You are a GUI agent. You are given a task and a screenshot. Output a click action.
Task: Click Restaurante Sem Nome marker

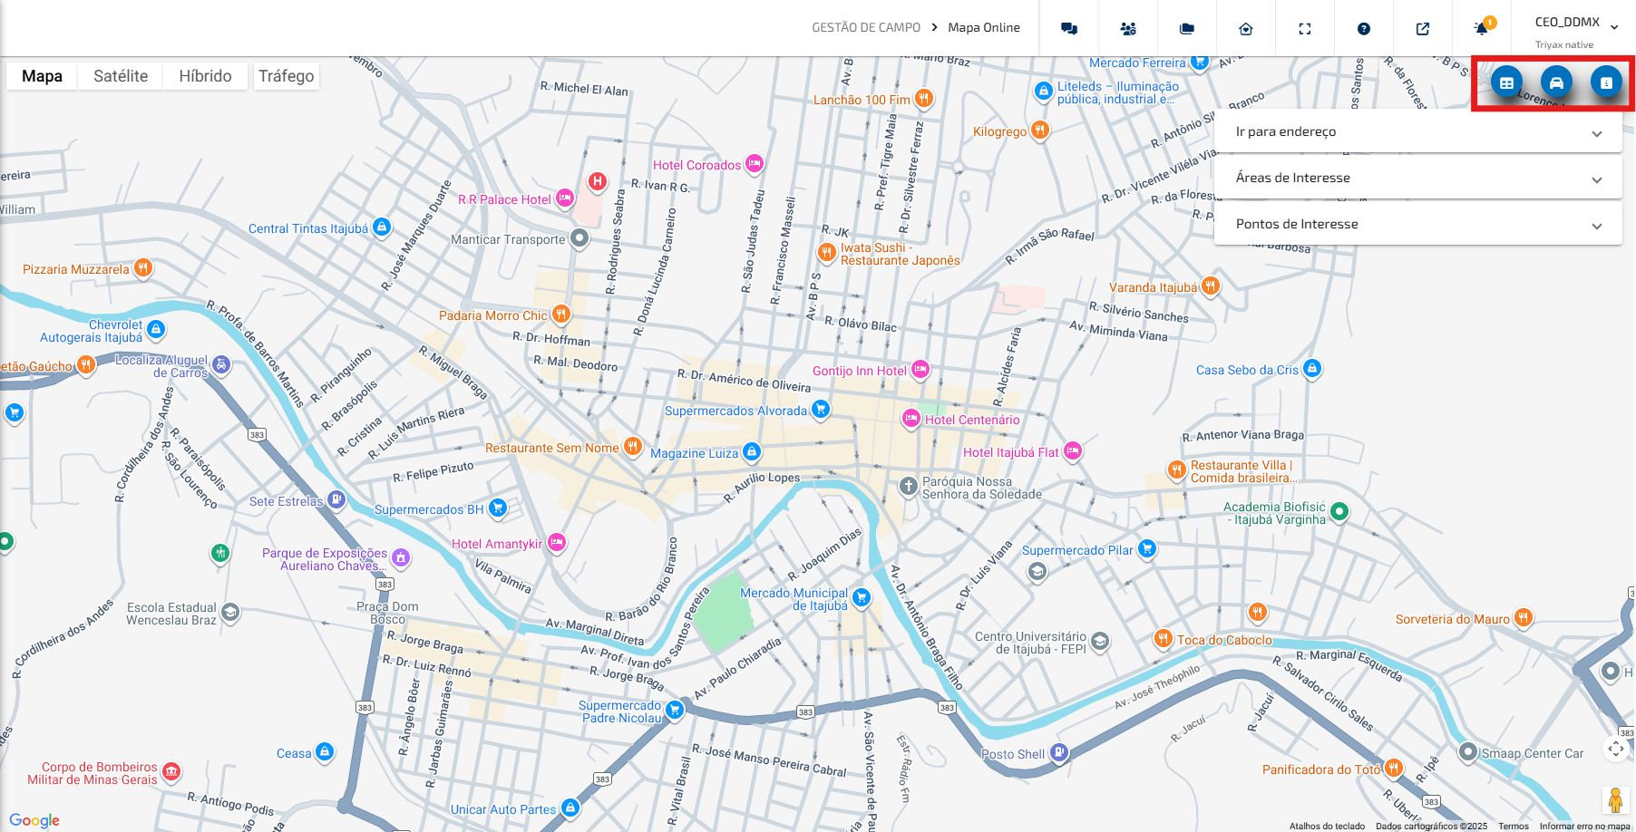coord(633,447)
